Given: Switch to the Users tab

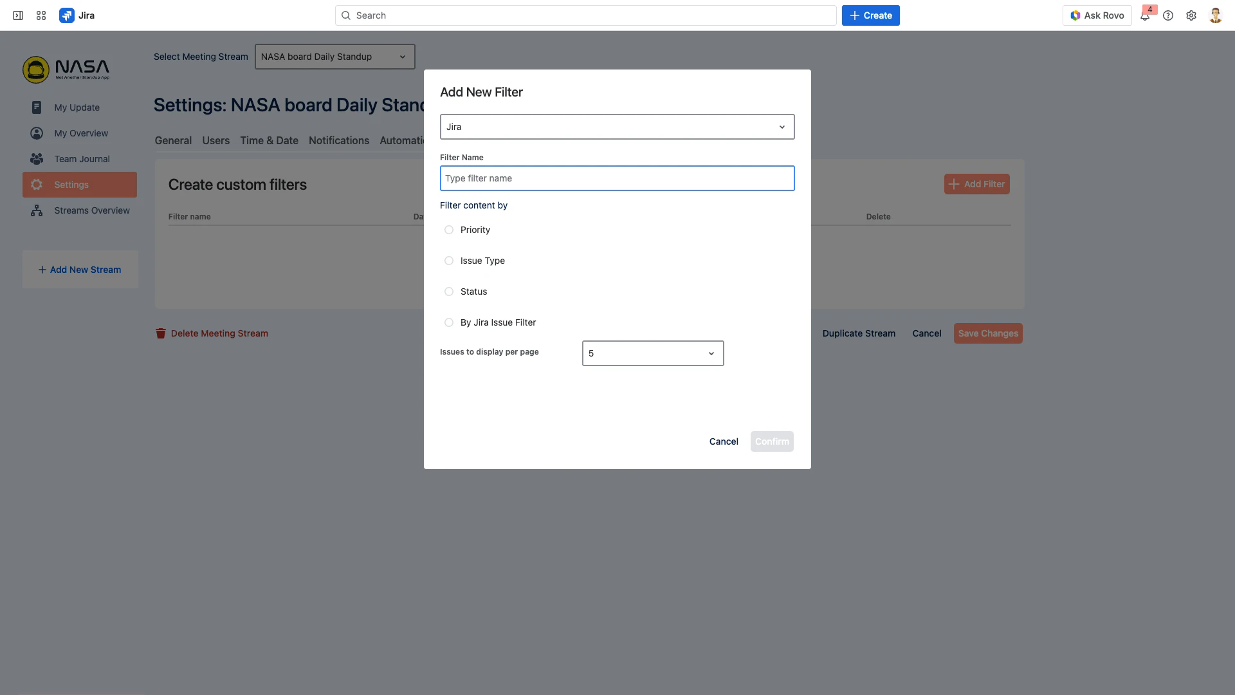Looking at the screenshot, I should tap(215, 140).
